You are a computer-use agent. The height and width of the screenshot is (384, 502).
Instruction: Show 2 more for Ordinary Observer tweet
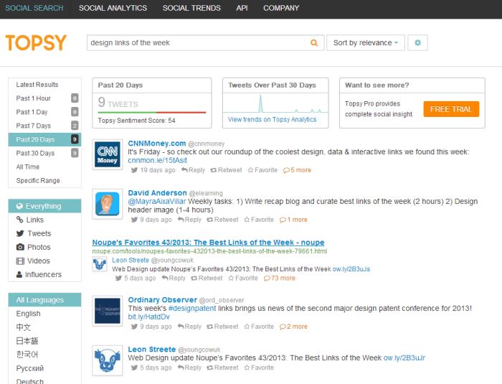click(x=293, y=327)
